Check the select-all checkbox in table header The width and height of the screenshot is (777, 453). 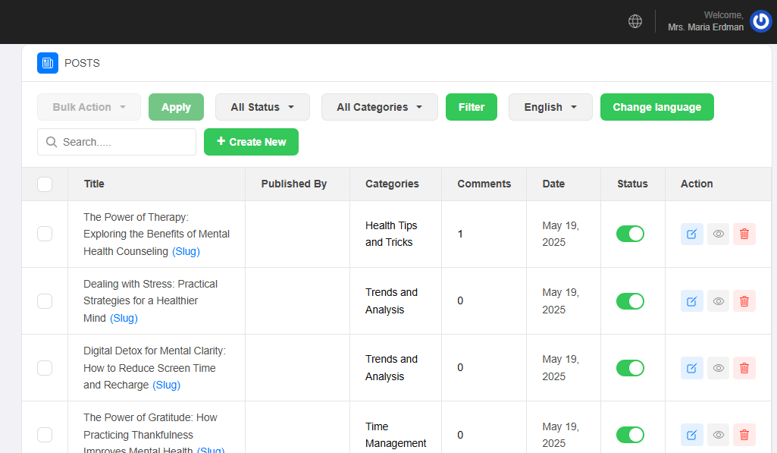[x=45, y=184]
